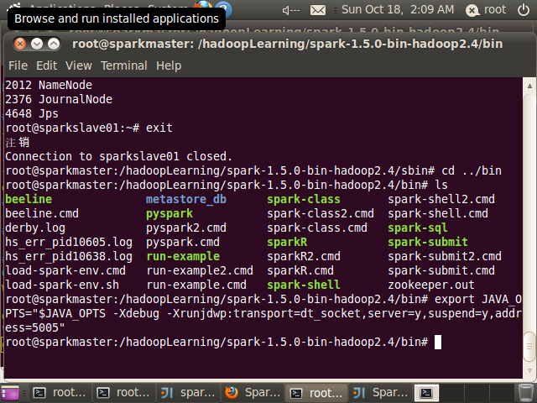Click the active root terminal taskbar item

pyautogui.click(x=316, y=393)
